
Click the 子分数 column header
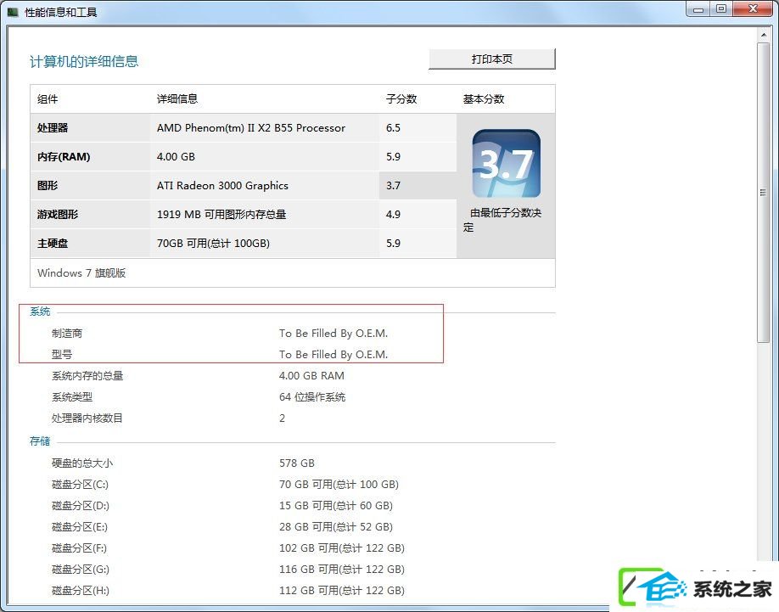point(401,98)
